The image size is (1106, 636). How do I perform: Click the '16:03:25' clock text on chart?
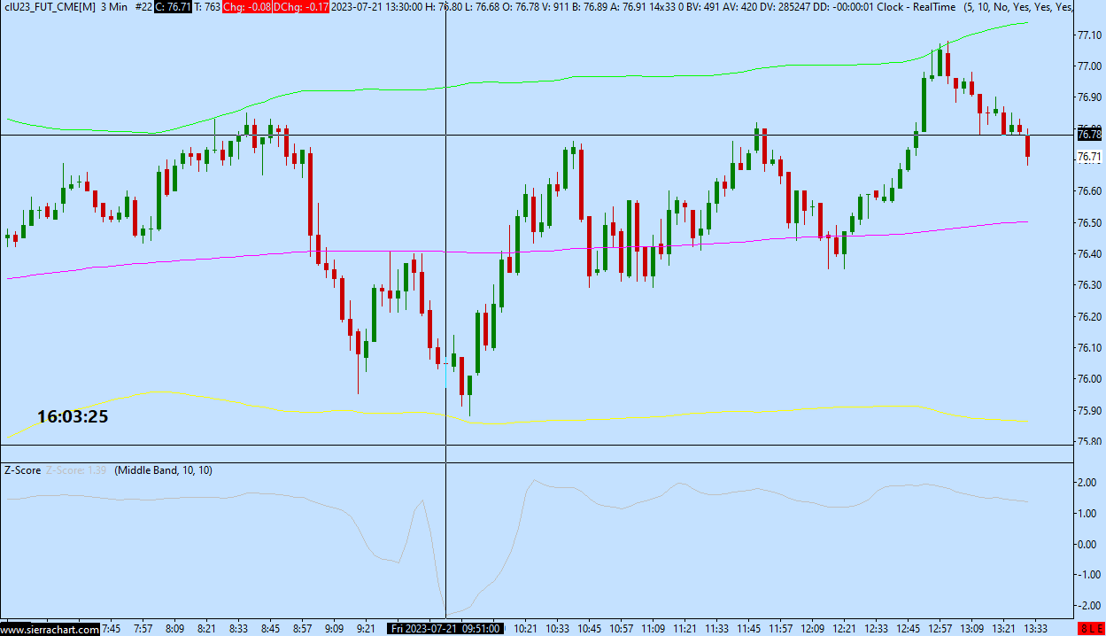click(73, 416)
